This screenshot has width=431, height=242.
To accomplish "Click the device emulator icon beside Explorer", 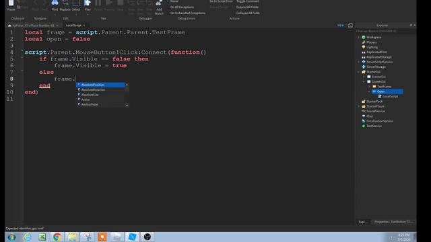I will click(350, 26).
